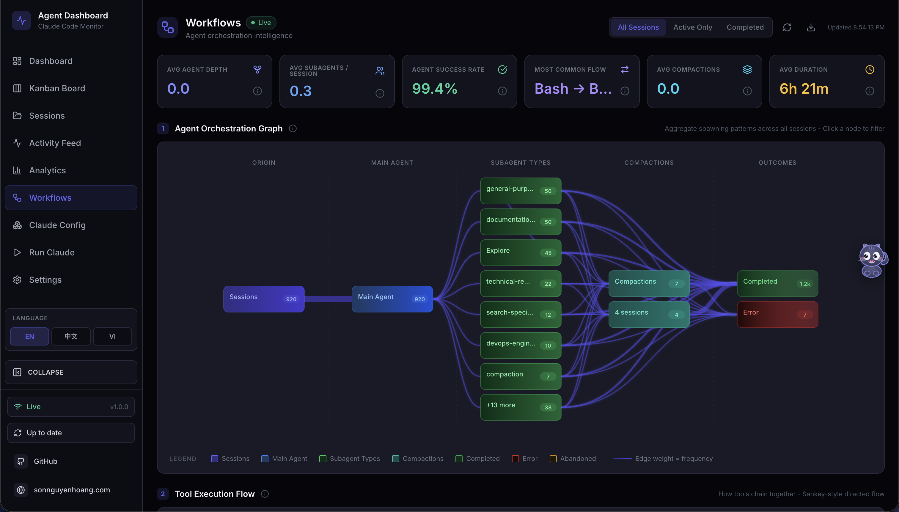Switch to Active Only filter

pos(693,27)
